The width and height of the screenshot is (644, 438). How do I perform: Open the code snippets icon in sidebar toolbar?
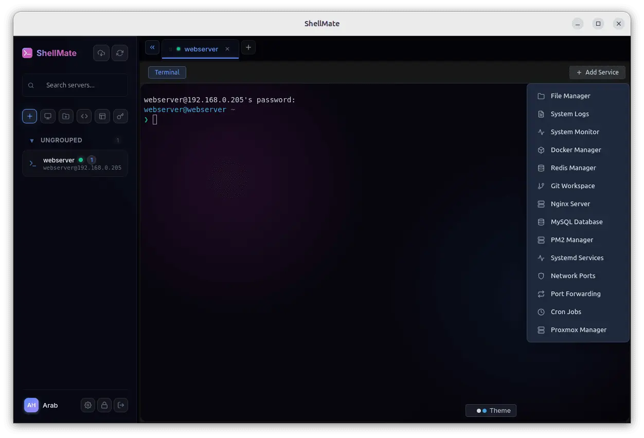click(x=84, y=116)
